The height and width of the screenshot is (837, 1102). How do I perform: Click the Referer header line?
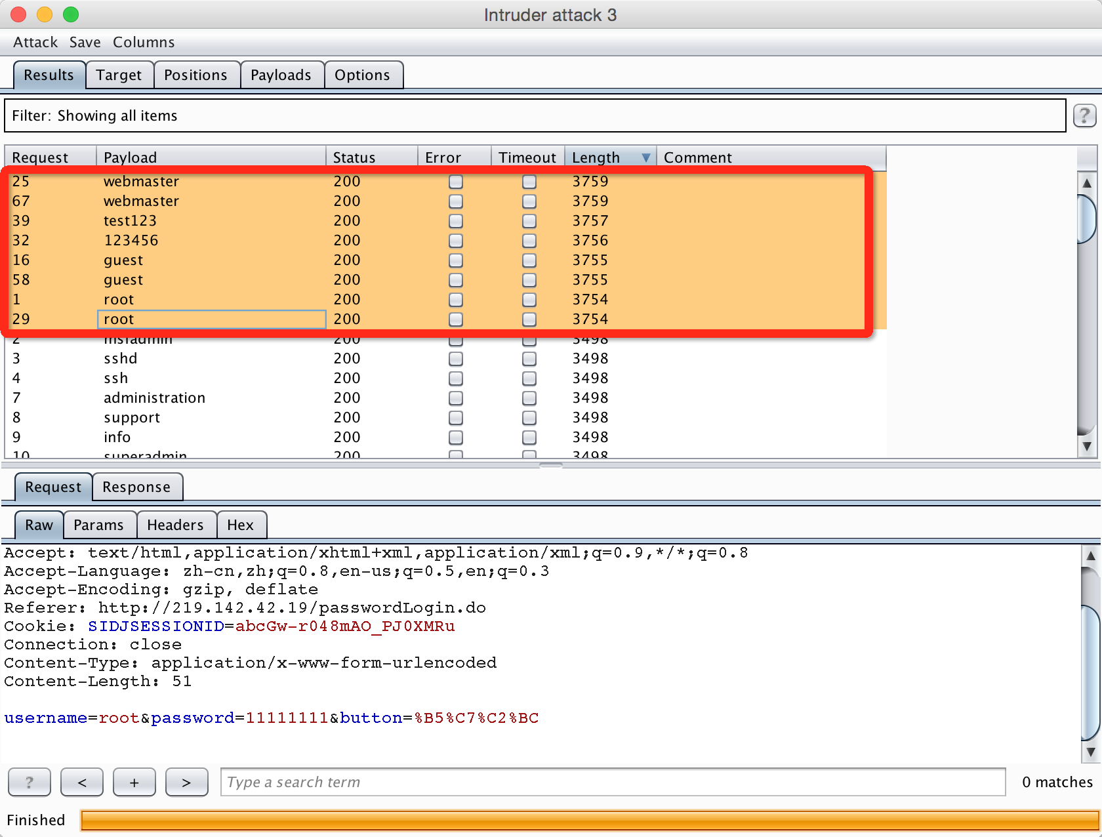pos(245,608)
